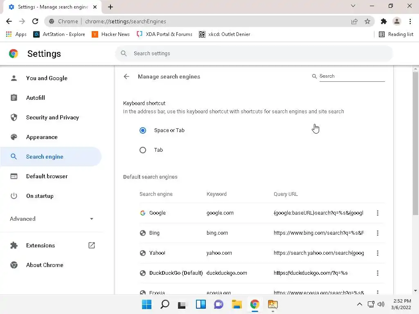Screen dimensions: 419x314
Task: Click the address bar URL
Action: tap(126, 21)
